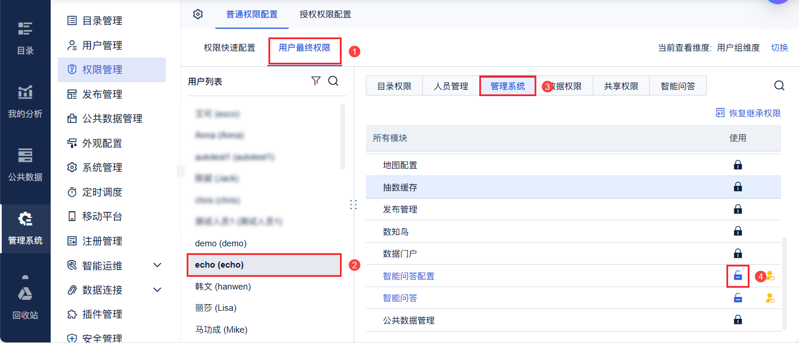
Task: Toggle the lock for 数据门户 usage
Action: pyautogui.click(x=738, y=254)
